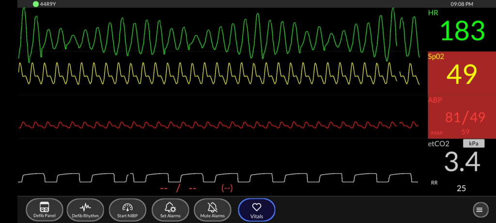Screen dimensions: 496x223
Task: Start NIBP measurement
Action: [x=128, y=209]
